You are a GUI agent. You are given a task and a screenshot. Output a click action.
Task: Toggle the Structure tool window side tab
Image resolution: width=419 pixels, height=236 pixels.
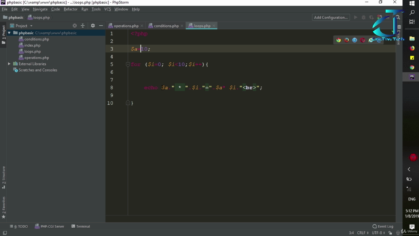point(3,177)
